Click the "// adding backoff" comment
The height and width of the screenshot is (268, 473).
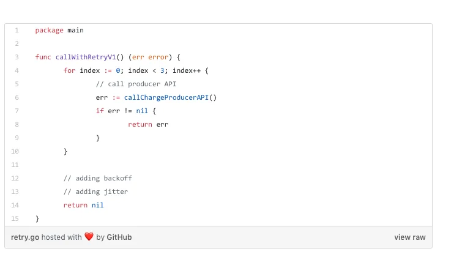tap(98, 178)
